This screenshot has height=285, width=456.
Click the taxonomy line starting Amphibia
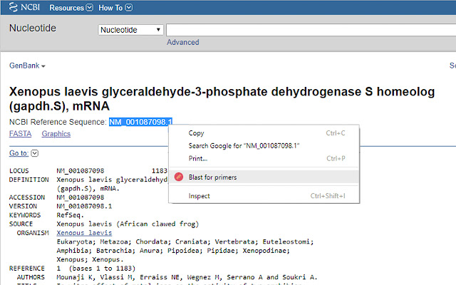tap(173, 250)
